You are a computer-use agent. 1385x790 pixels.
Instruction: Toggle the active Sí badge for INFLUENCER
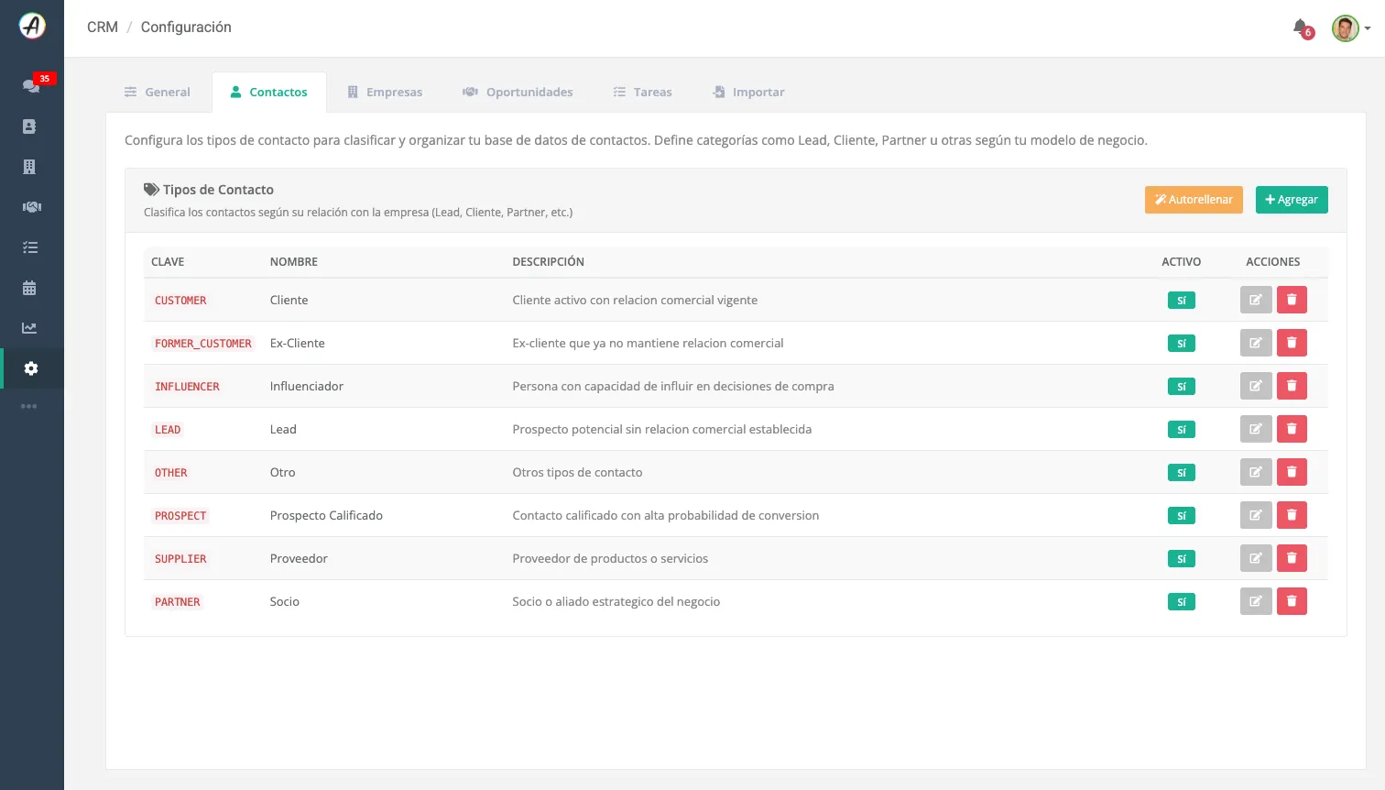point(1182,387)
